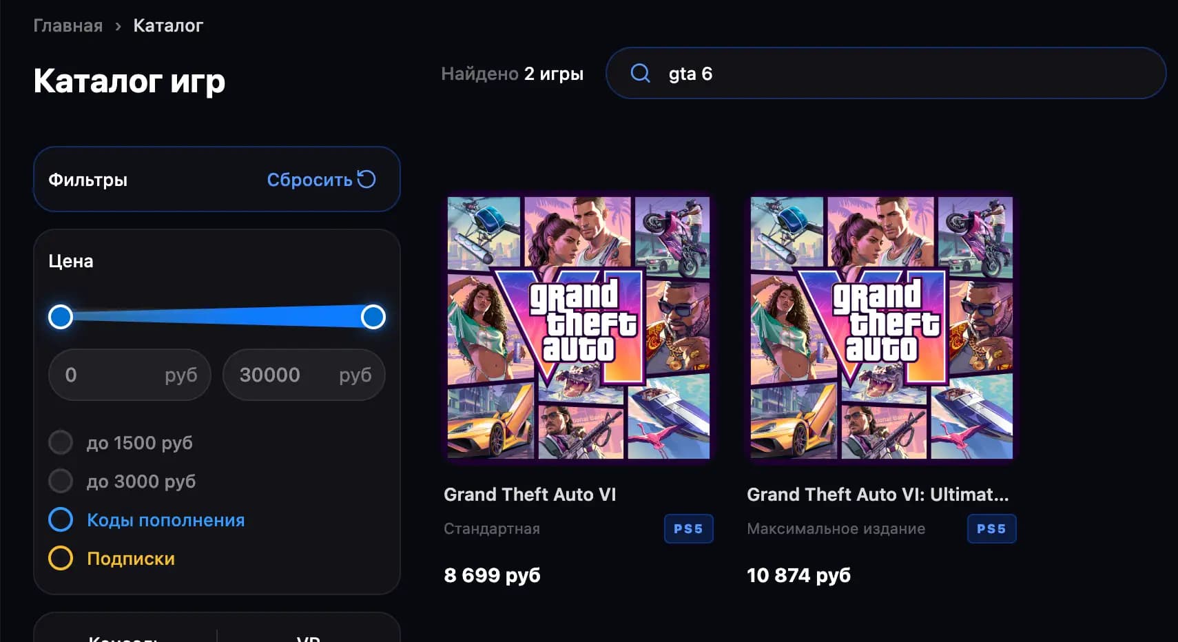Click the "Максимальное издание" edition label
Screen dimensions: 1178x642
[836, 529]
